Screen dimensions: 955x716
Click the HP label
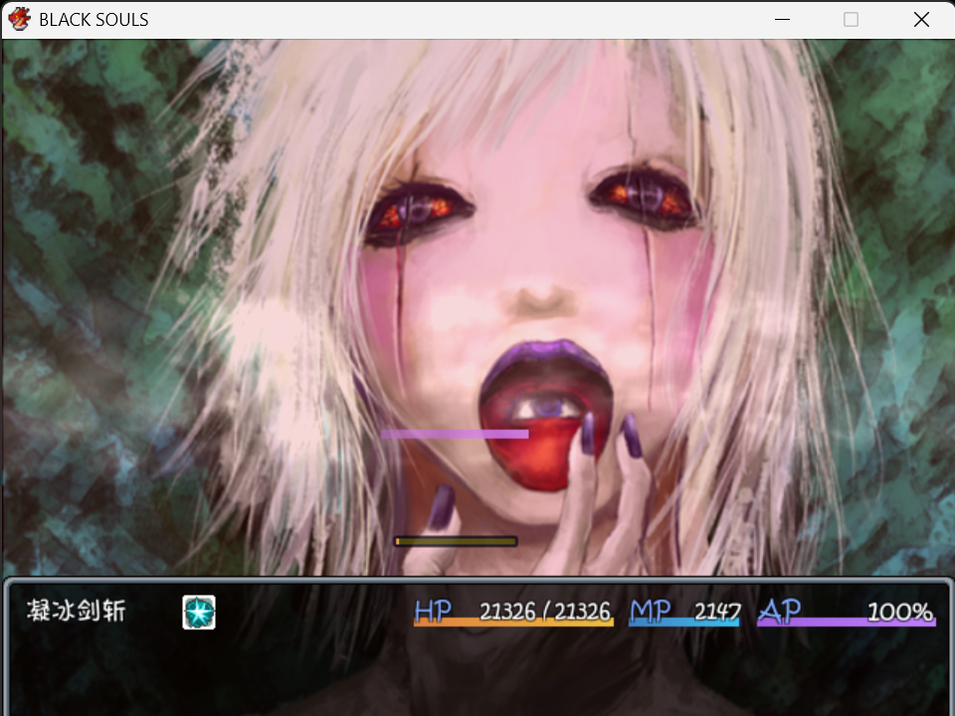click(433, 611)
